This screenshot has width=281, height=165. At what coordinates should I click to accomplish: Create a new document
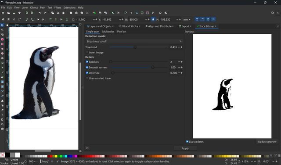pyautogui.click(x=3, y=13)
